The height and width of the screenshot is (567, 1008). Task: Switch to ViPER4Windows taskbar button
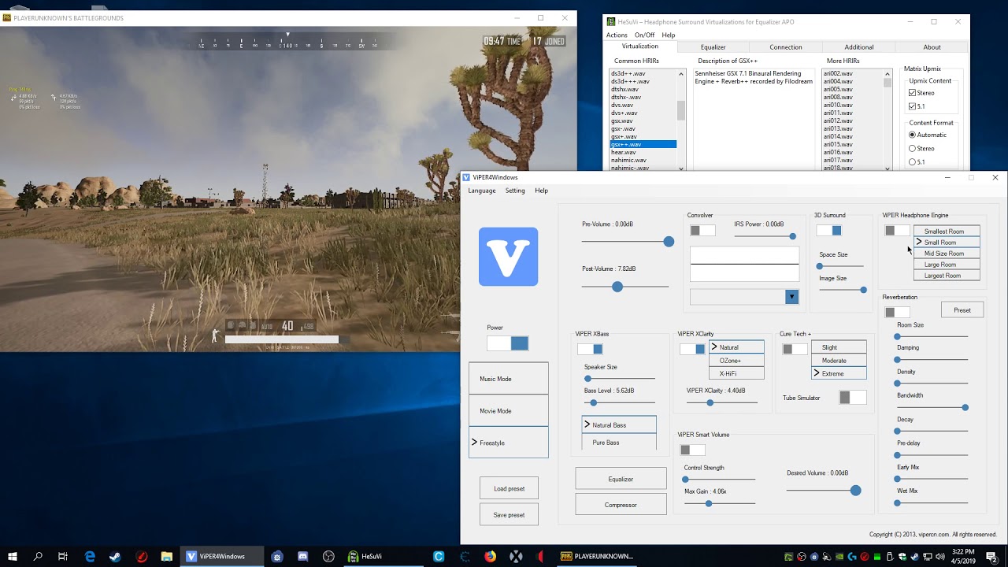click(x=221, y=556)
